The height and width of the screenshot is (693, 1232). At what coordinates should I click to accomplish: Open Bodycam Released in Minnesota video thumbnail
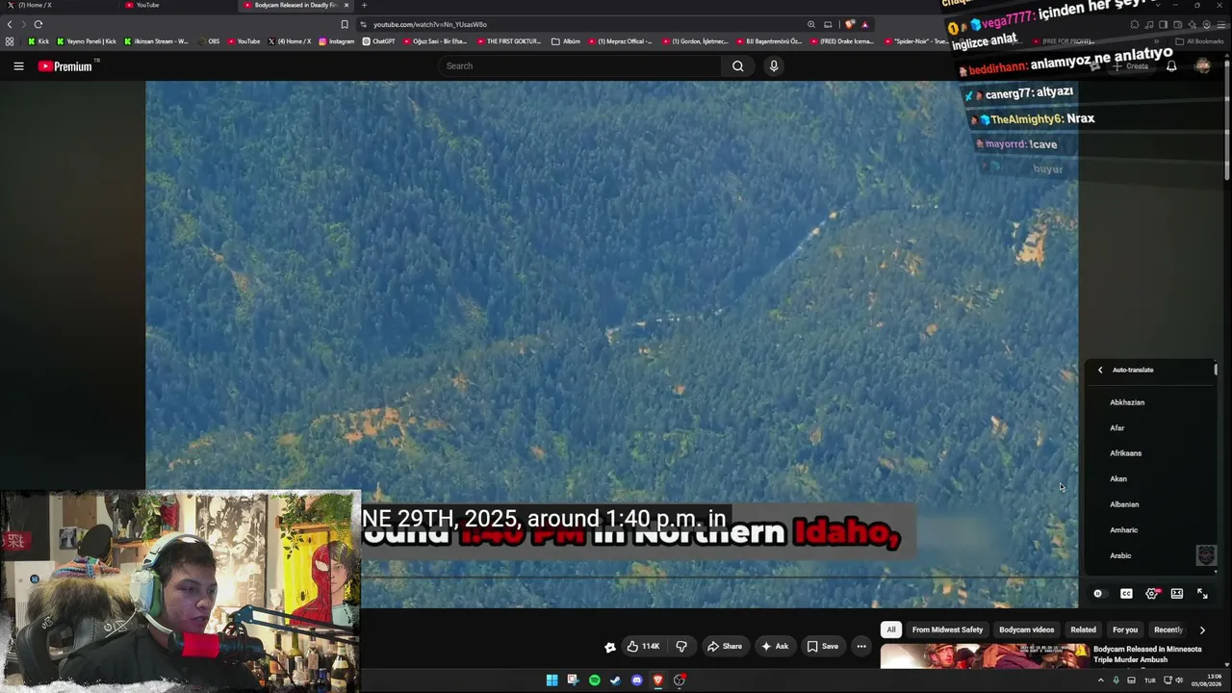point(984,655)
